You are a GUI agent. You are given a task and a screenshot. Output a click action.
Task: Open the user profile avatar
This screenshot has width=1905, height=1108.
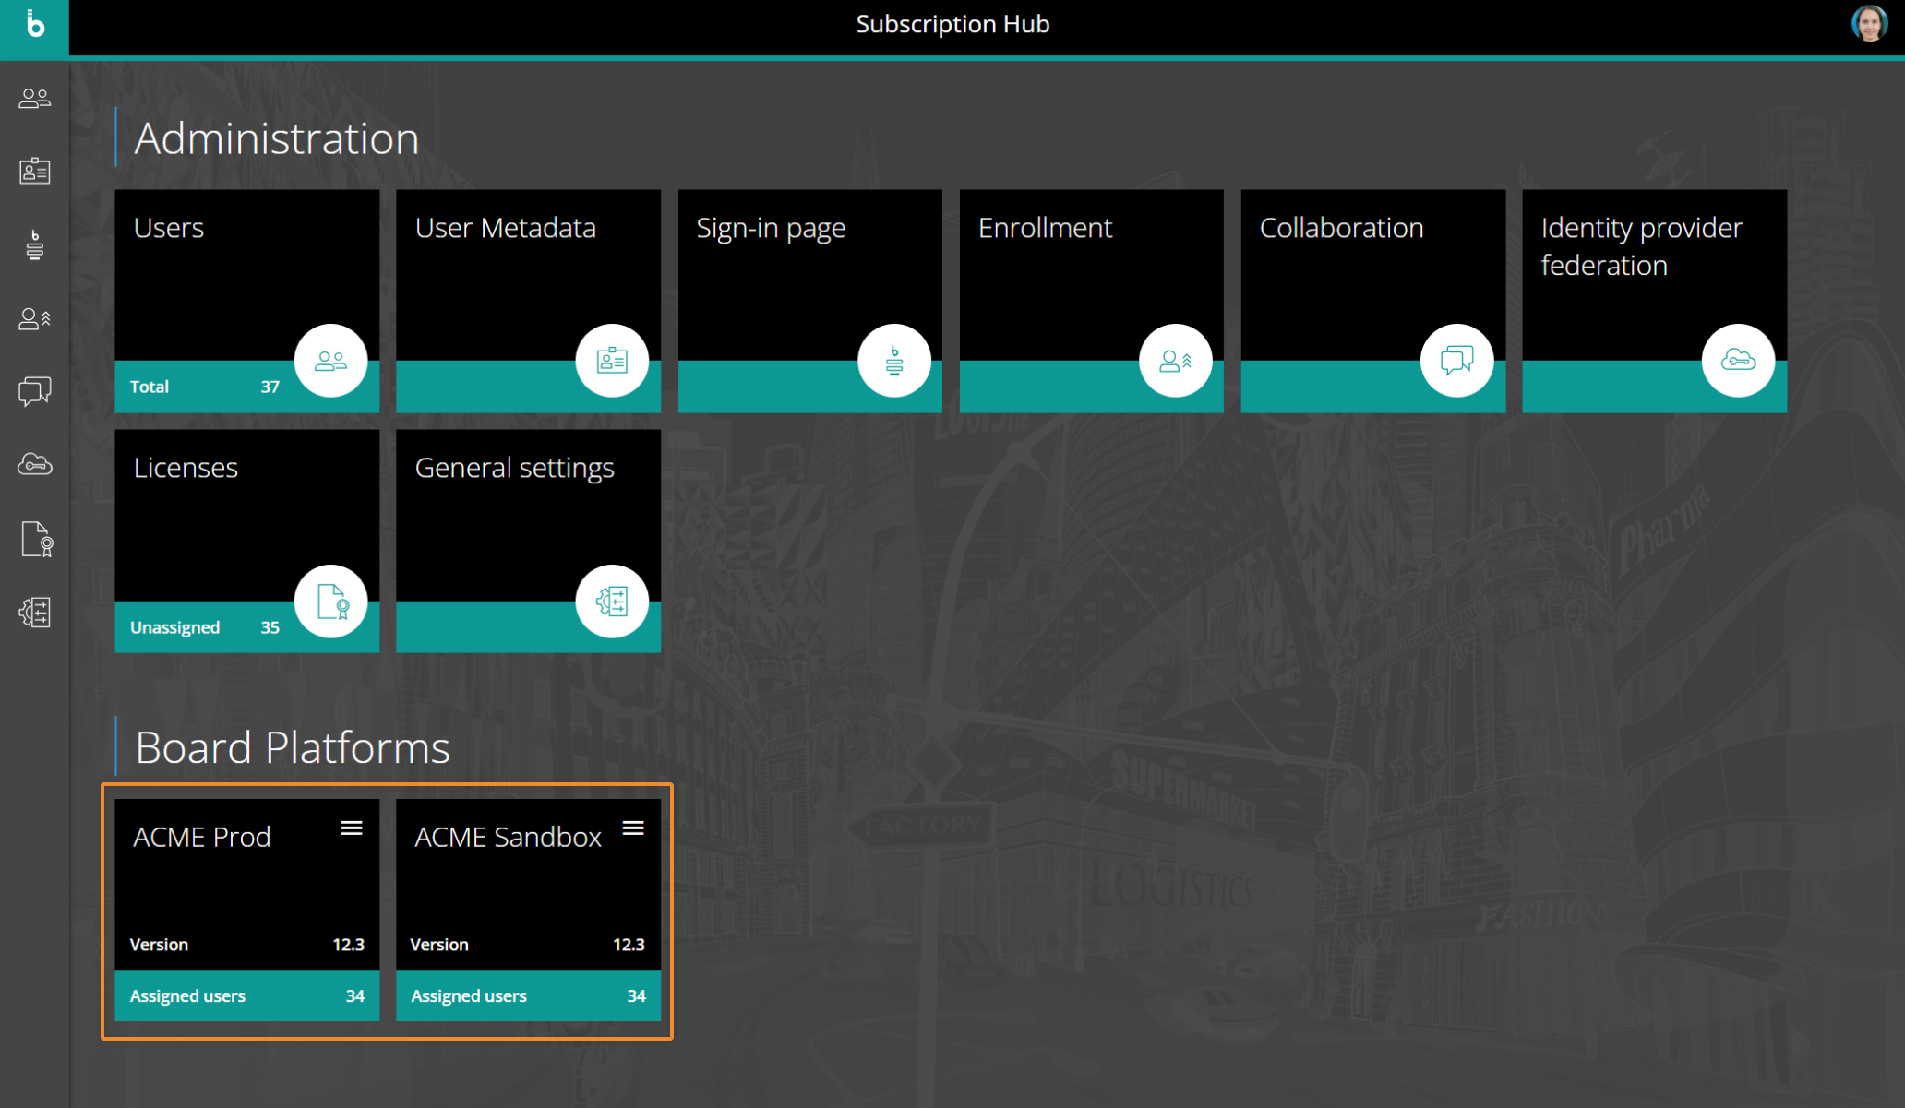(1869, 24)
